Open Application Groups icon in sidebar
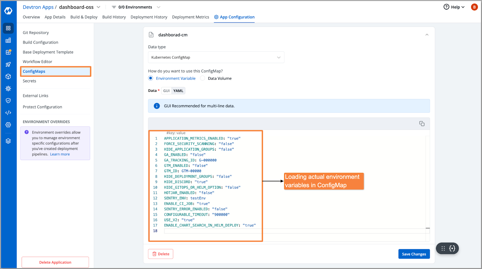Screen dimensions: 482x269 (x=8, y=40)
